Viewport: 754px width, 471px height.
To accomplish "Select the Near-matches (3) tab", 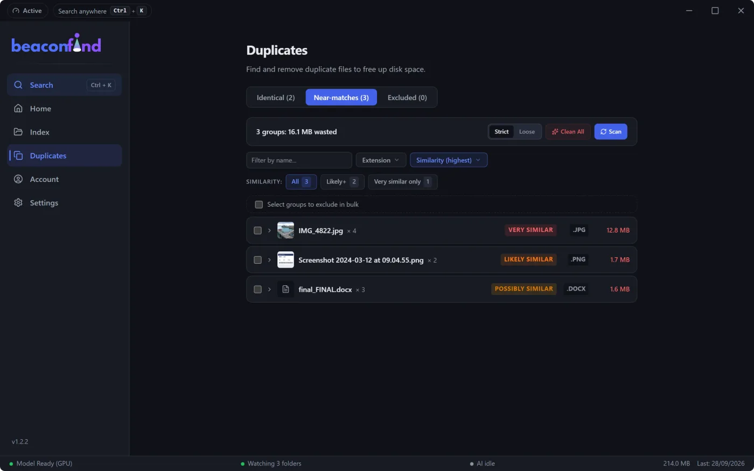I will (x=341, y=97).
